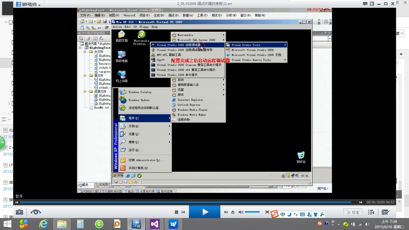Click the eye-shaped icon in player bar
Image resolution: width=409 pixels, height=230 pixels.
click(36, 212)
